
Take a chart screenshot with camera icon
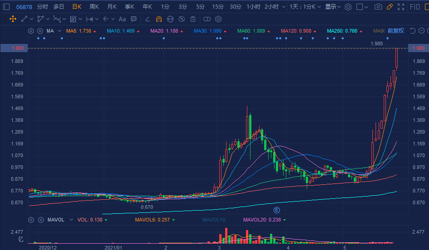pos(378,7)
